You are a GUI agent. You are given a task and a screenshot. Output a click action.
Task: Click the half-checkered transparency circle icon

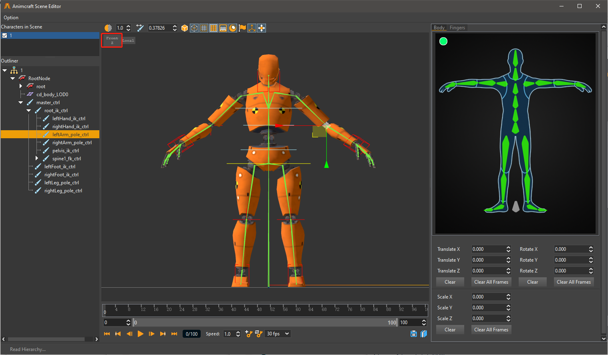(x=108, y=28)
